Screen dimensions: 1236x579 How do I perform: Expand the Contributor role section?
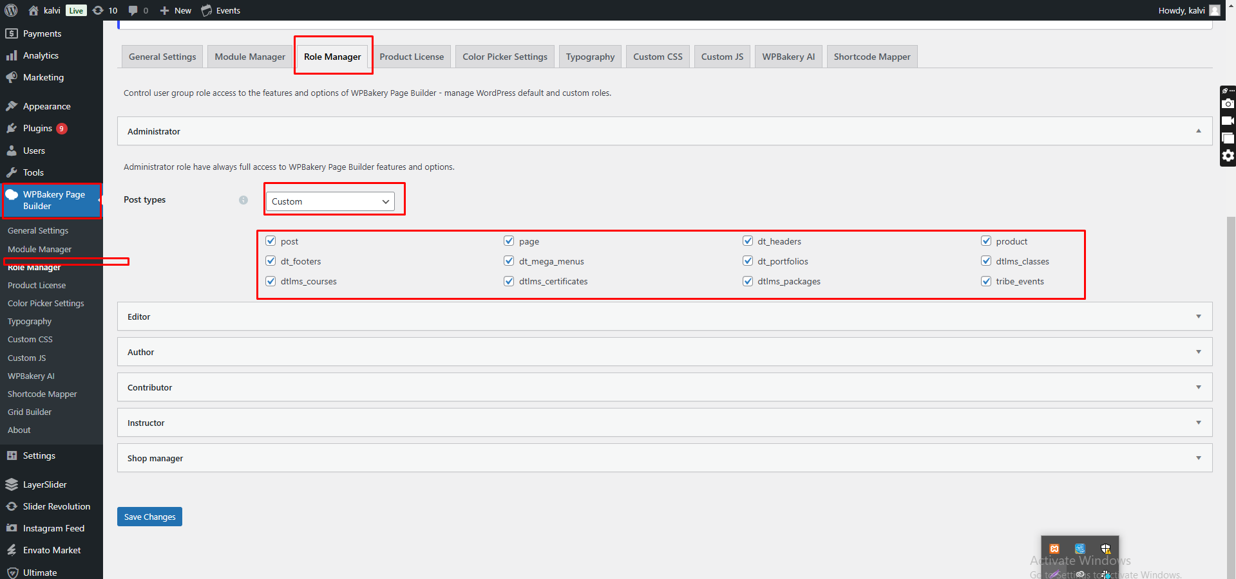pos(665,387)
